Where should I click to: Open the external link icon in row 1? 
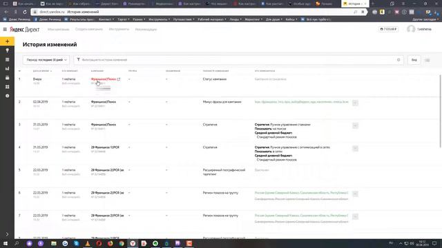click(x=119, y=79)
